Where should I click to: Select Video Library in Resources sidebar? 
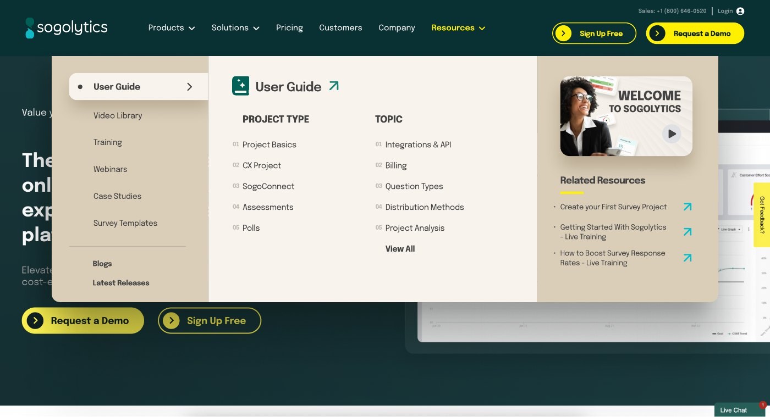pyautogui.click(x=118, y=115)
